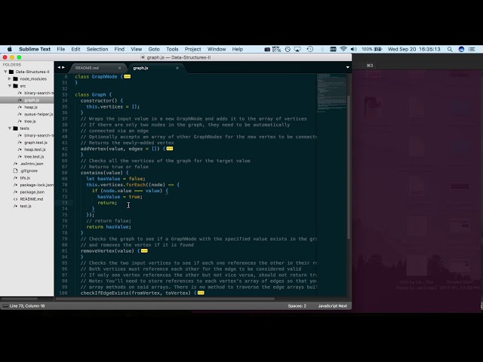Click the keyboard input menu icon
Screen dimensions: 483x362
tap(333, 49)
